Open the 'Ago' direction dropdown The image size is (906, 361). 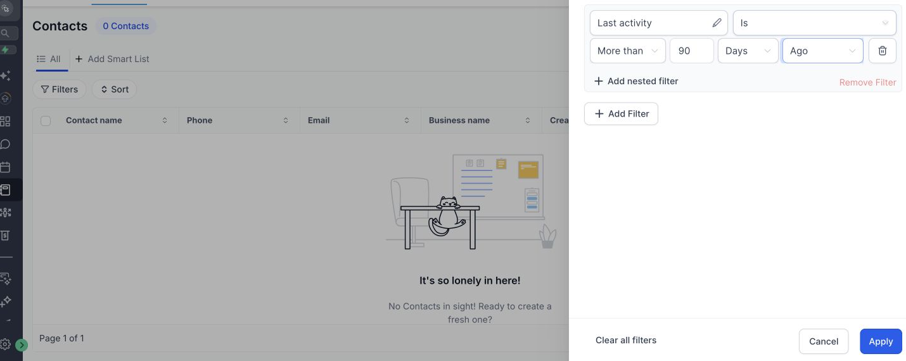pyautogui.click(x=822, y=51)
